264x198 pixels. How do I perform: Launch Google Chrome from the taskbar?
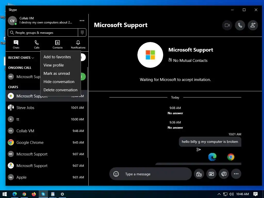tap(24, 194)
